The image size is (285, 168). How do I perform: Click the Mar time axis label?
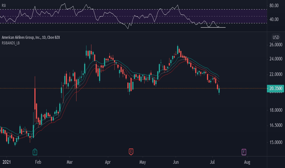(70, 162)
